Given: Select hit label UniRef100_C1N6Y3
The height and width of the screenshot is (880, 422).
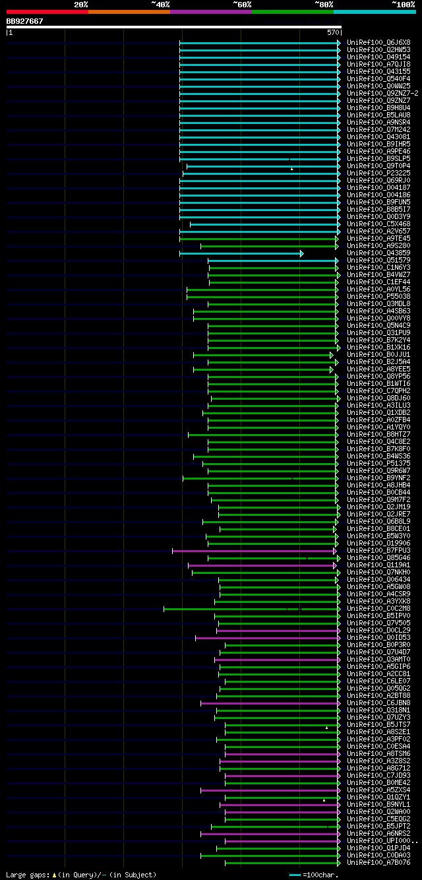Looking at the screenshot, I should (x=378, y=267).
